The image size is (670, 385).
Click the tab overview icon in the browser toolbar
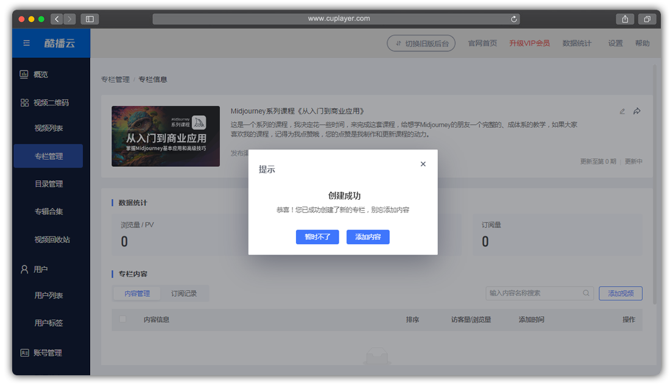click(647, 19)
